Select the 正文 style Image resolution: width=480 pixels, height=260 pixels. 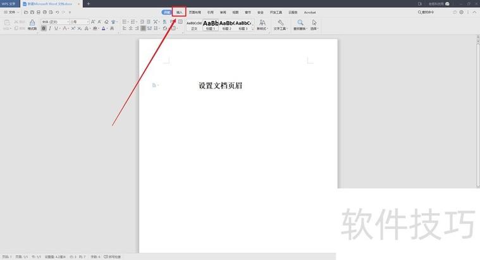point(194,25)
